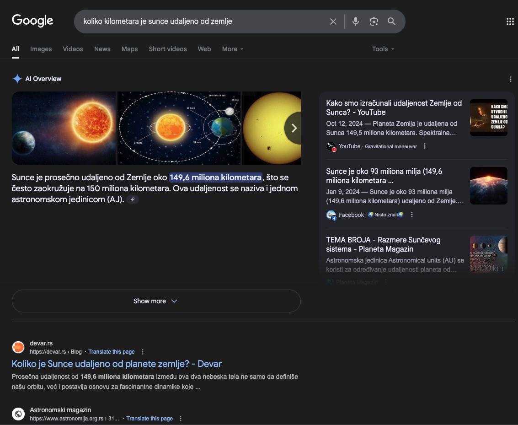Clear the search query with X icon
The width and height of the screenshot is (518, 425).
point(333,22)
